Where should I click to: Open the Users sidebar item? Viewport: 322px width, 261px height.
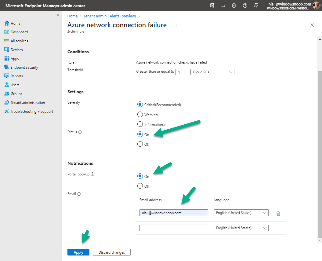click(15, 85)
